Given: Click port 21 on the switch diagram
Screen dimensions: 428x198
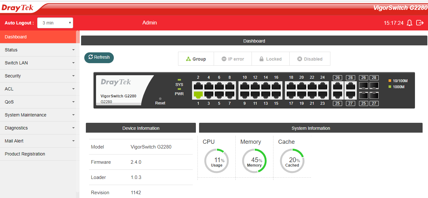Looking at the screenshot, I should [312, 95].
